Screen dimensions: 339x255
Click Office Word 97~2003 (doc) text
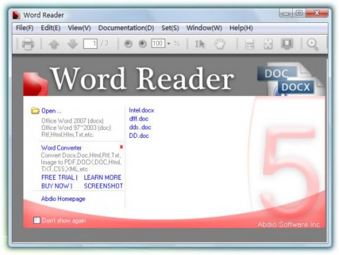[76, 128]
